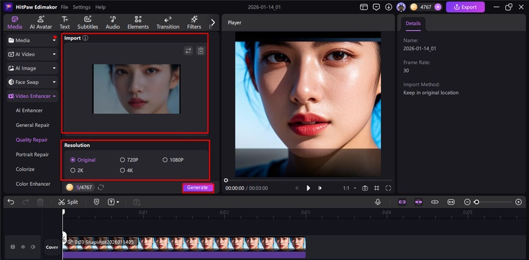
Task: Undo the last action
Action: (x=11, y=202)
